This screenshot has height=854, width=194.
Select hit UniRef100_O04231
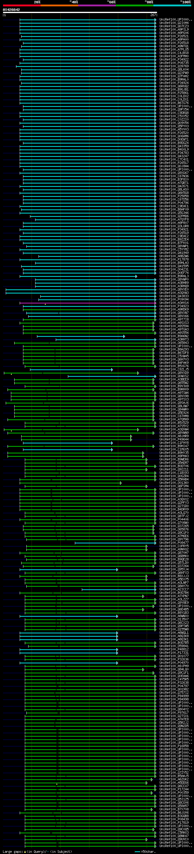(174, 270)
